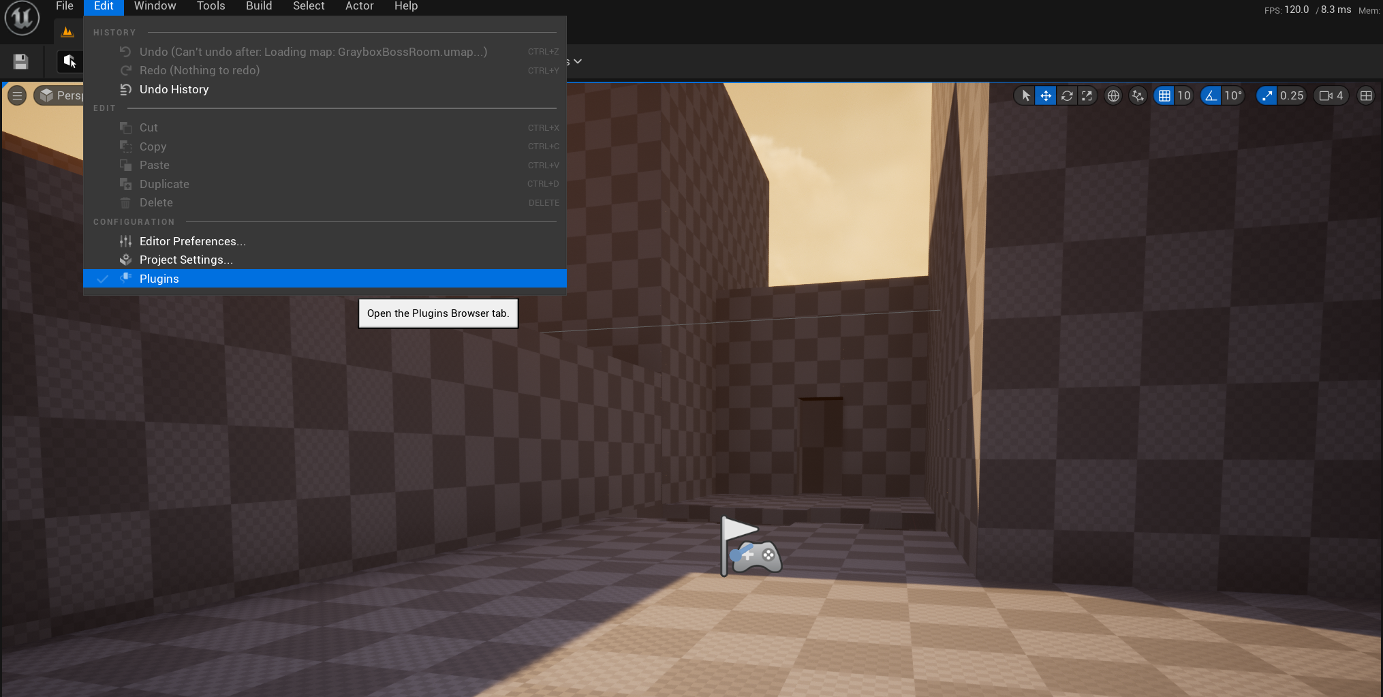1383x697 pixels.
Task: Open rotation snap 10° dropdown
Action: (1233, 96)
